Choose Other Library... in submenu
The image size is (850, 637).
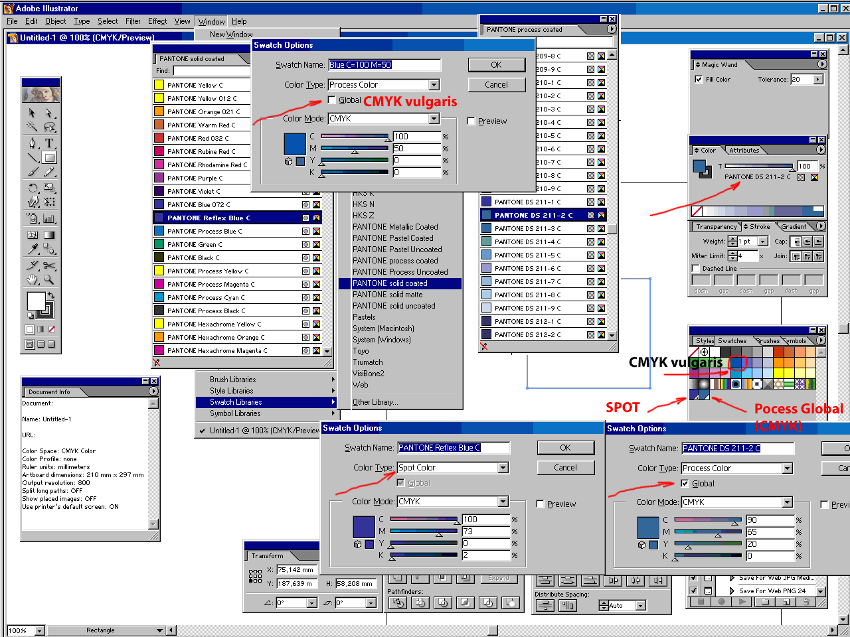[375, 402]
